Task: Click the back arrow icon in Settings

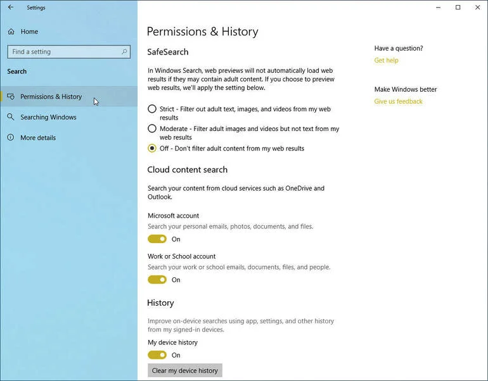Action: pos(11,7)
